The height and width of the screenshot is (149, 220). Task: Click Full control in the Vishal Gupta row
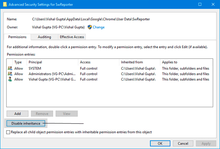point(88,79)
